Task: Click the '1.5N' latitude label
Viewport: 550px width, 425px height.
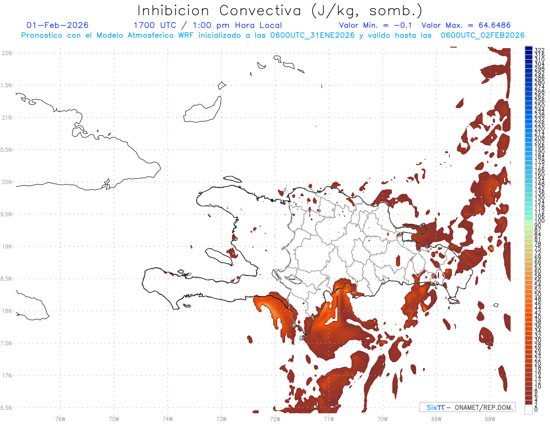Action: 7,85
